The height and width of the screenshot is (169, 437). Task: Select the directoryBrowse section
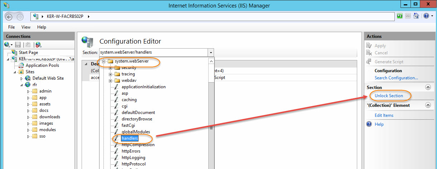137,119
